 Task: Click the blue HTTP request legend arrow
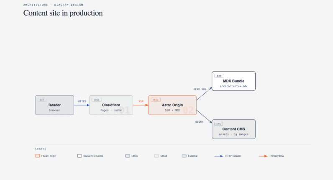point(219,156)
